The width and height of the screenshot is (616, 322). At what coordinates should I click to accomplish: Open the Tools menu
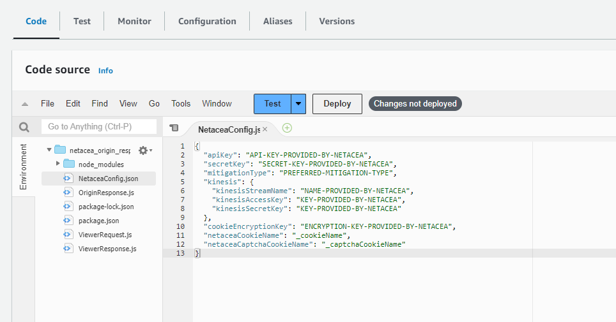[181, 104]
